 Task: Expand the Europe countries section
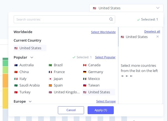coord(30,102)
